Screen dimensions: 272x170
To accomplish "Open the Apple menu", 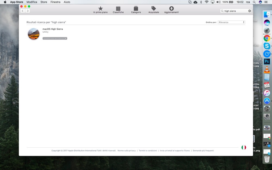I will point(5,2).
